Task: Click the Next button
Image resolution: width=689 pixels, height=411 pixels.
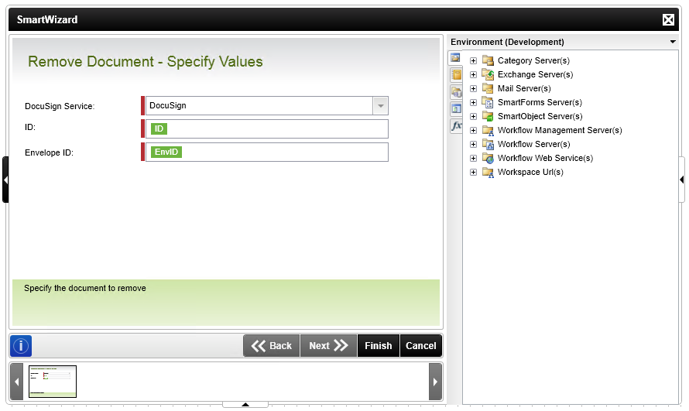Action: coord(328,346)
